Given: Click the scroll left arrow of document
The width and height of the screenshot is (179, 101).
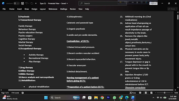Looking at the screenshot, I should pyautogui.click(x=1, y=90).
